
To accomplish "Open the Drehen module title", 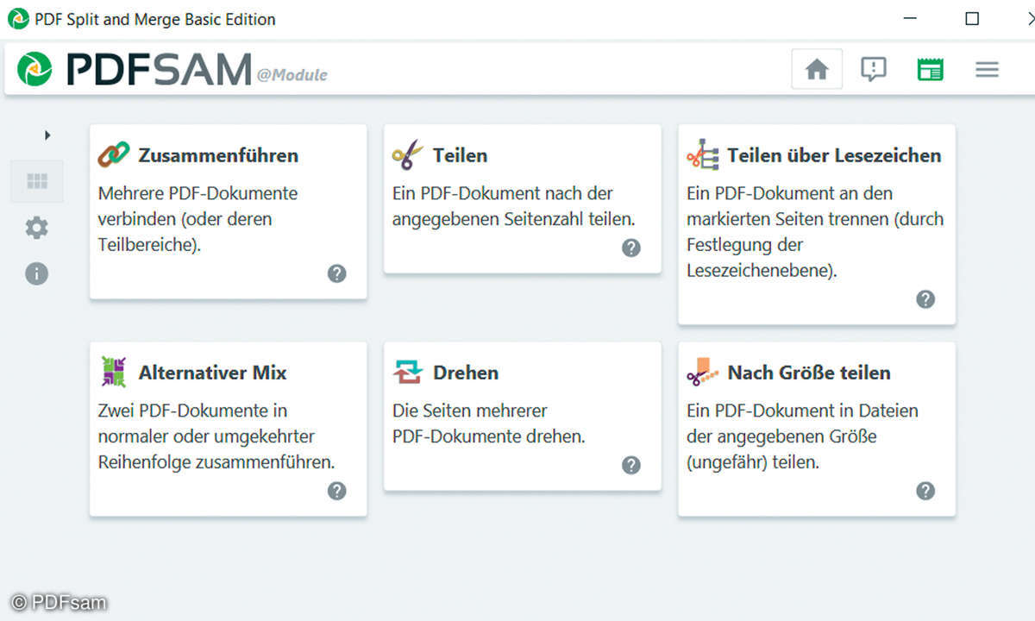I will click(x=466, y=373).
